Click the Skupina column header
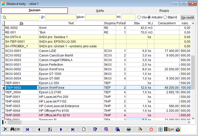Screen dimensions: 198x136 [x=110, y=23]
